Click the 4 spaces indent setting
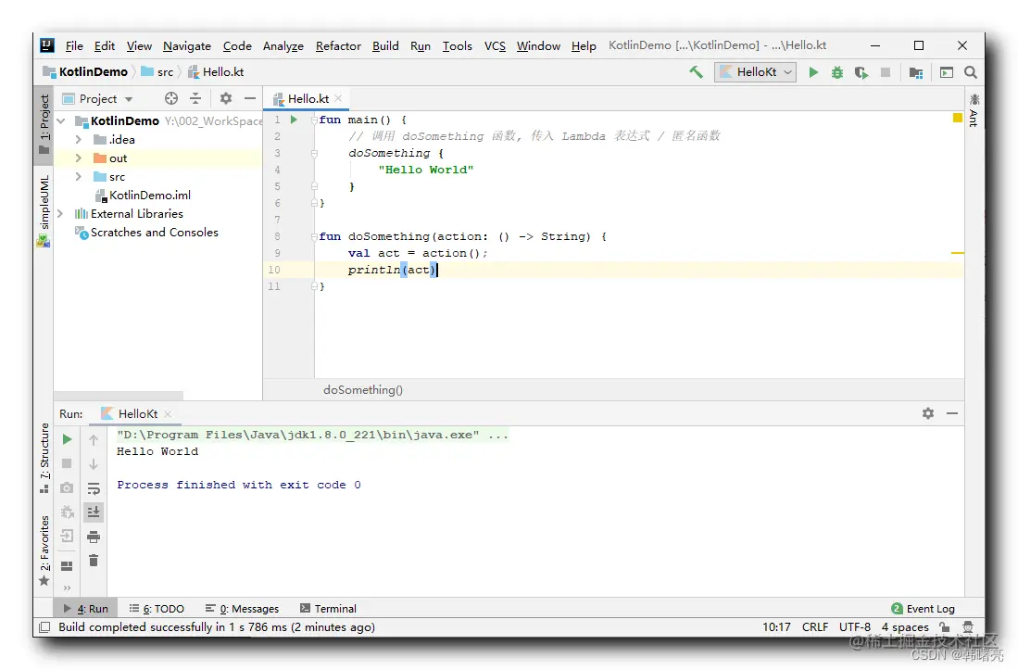This screenshot has height=670, width=1018. click(904, 627)
